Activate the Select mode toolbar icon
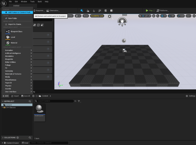This screenshot has height=145, width=196. point(82,11)
